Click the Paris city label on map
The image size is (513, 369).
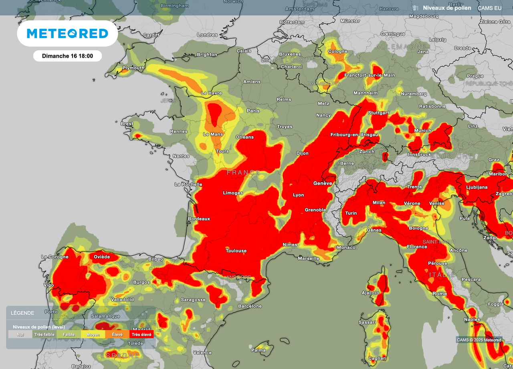[253, 111]
